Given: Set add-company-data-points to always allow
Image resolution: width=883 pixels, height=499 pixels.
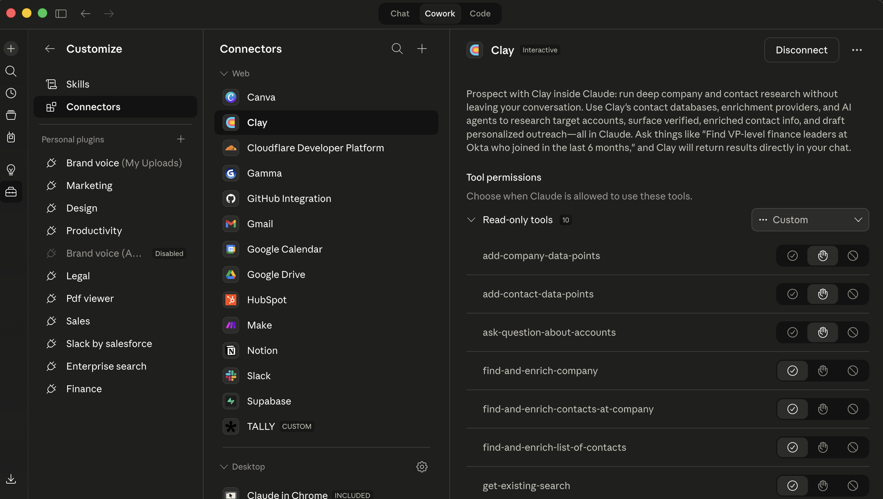Looking at the screenshot, I should [792, 256].
